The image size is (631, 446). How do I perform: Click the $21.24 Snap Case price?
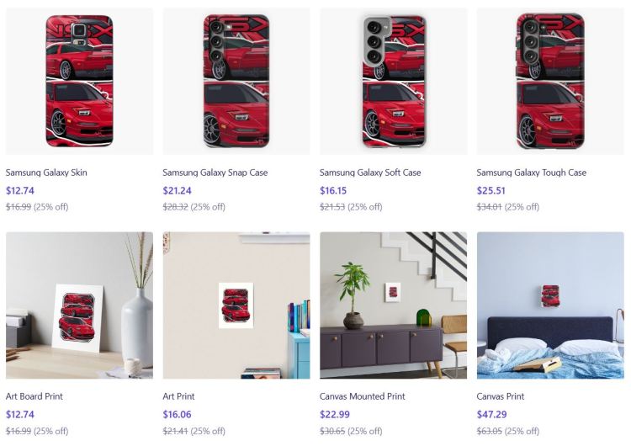click(177, 190)
